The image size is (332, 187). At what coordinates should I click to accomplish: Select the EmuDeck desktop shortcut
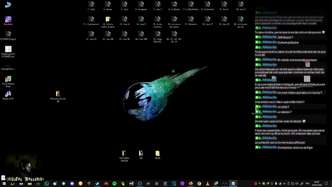pyautogui.click(x=8, y=21)
